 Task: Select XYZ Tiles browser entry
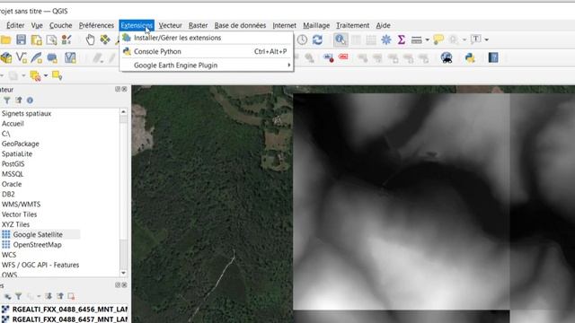15,224
